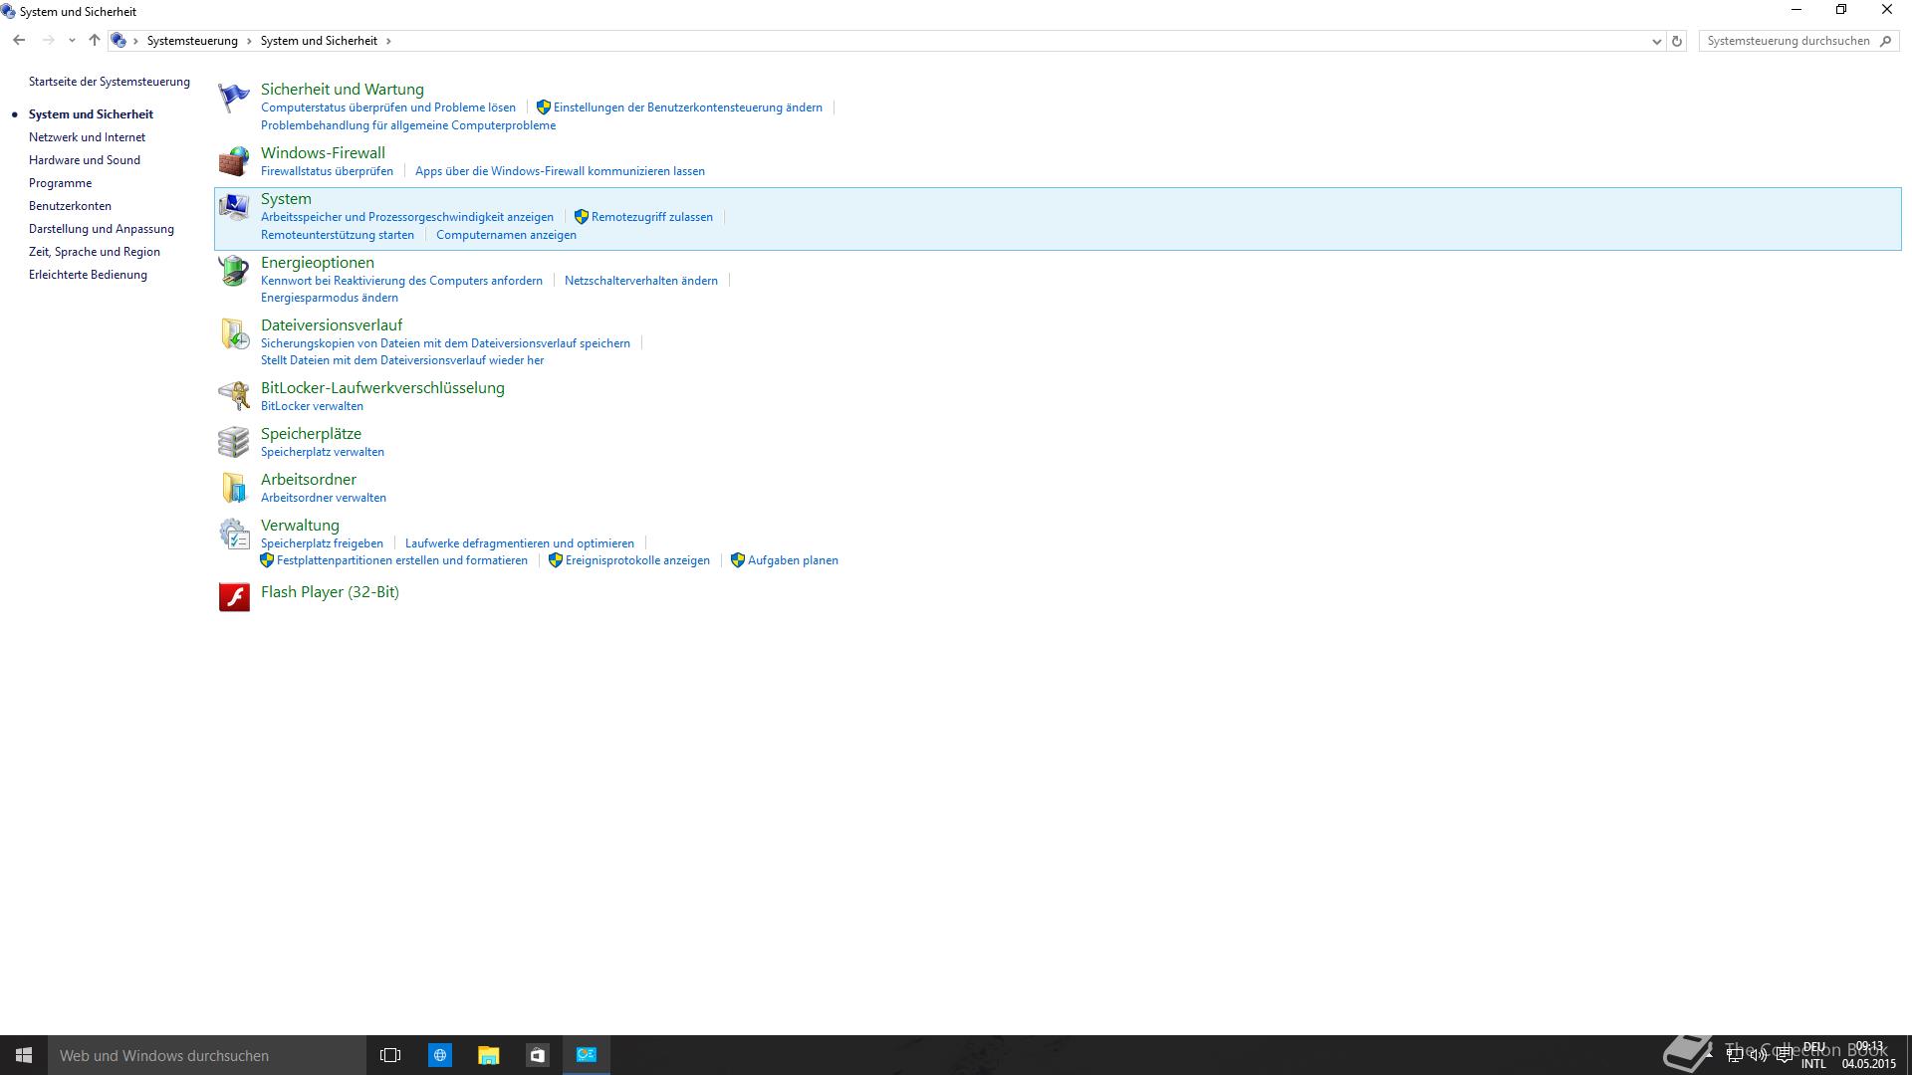Open the Store taskbar icon

point(537,1055)
